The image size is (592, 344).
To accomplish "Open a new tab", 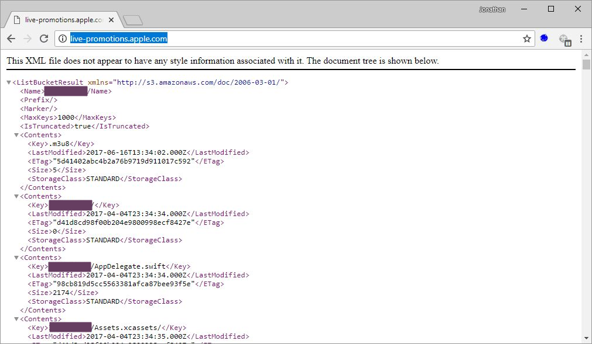I will (133, 20).
